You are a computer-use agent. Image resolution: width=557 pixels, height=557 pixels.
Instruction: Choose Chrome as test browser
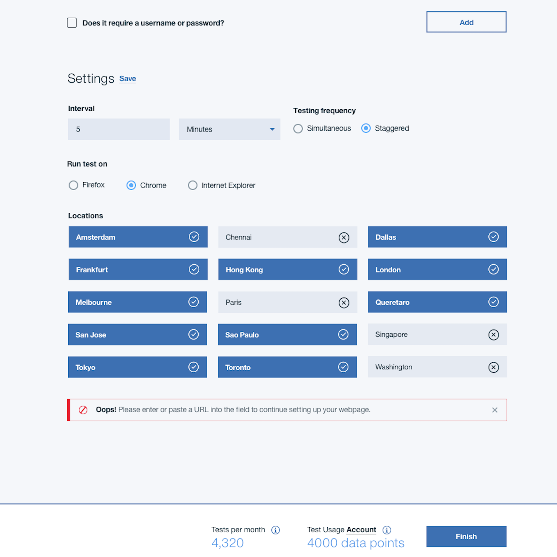tap(131, 185)
